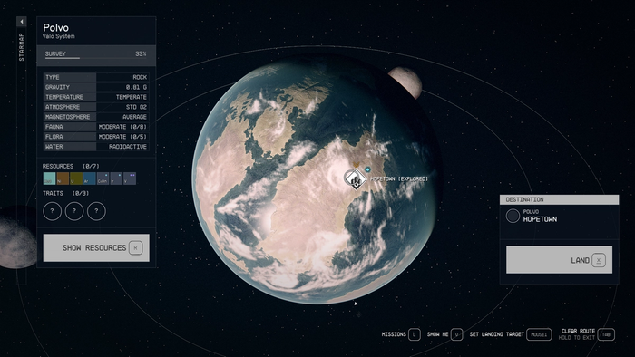This screenshot has height=357, width=635.
Task: Click the Show Me prompt
Action: (x=444, y=334)
